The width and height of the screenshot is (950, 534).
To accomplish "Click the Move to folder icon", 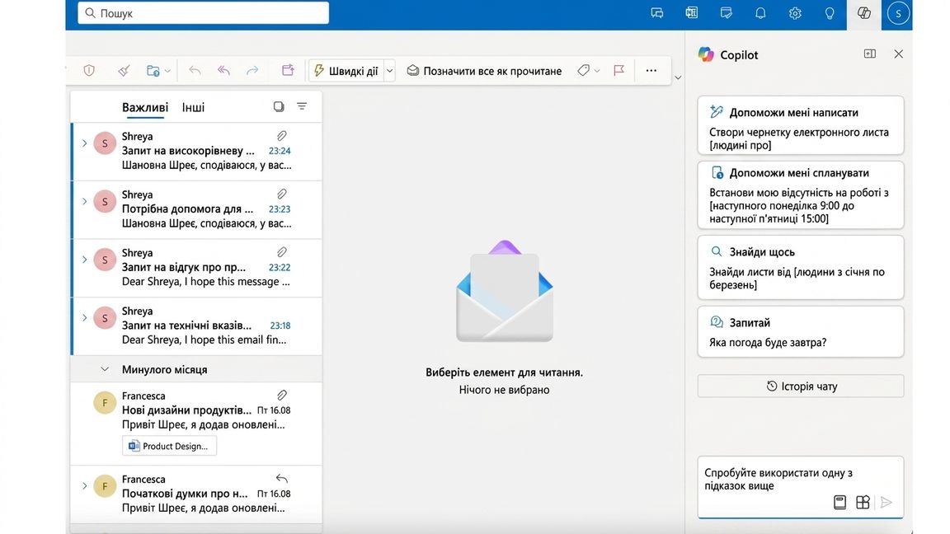I will tap(153, 70).
